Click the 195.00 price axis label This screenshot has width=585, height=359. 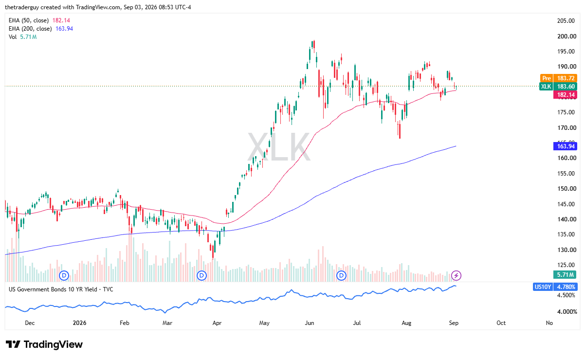click(x=567, y=52)
